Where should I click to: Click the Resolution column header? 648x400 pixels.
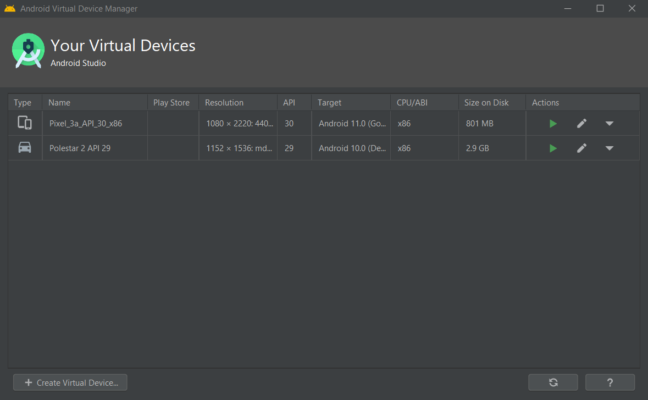(x=224, y=103)
